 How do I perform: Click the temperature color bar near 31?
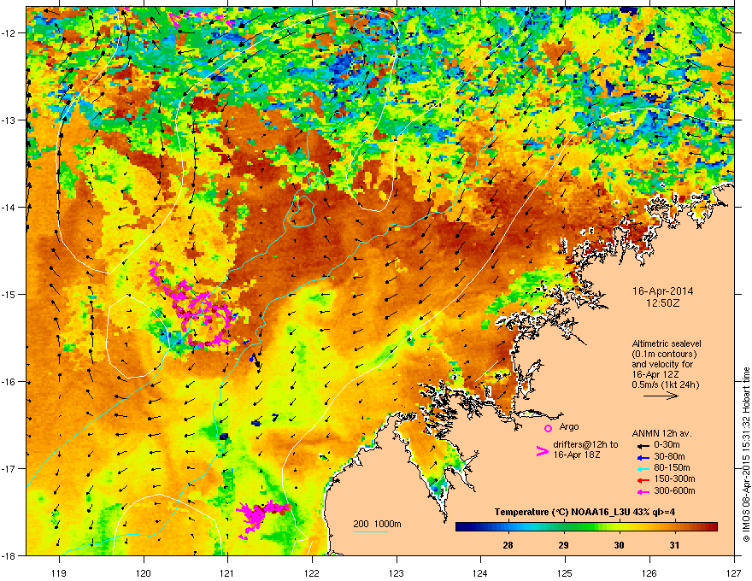pos(675,527)
